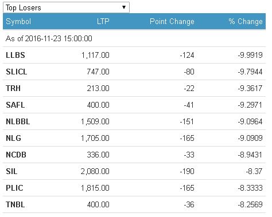
Task: Click the SIL symbol link
Action: click(11, 171)
